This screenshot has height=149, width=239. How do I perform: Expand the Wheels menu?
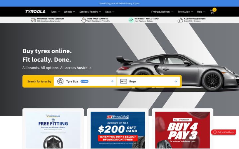point(69,12)
